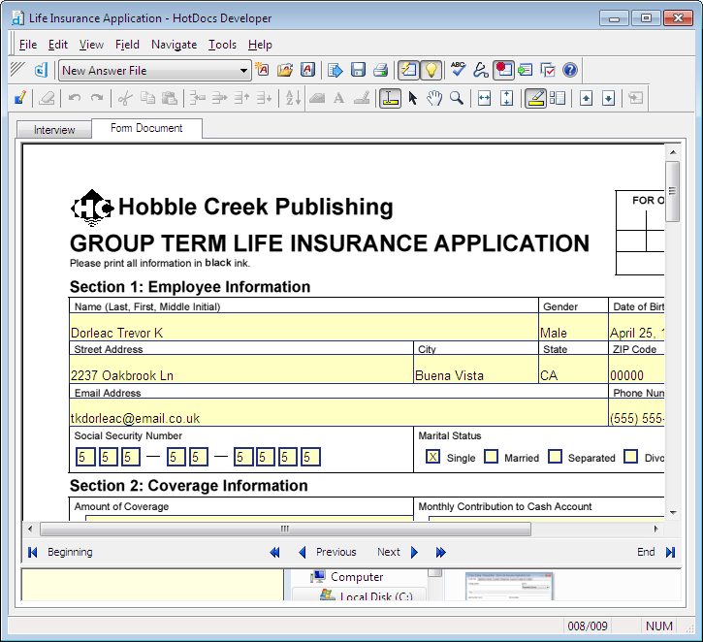703x642 pixels.
Task: Expand the New Answer File dropdown
Action: point(244,71)
